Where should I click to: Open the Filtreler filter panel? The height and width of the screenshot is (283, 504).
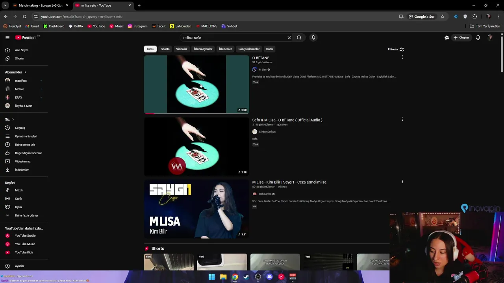pos(396,49)
